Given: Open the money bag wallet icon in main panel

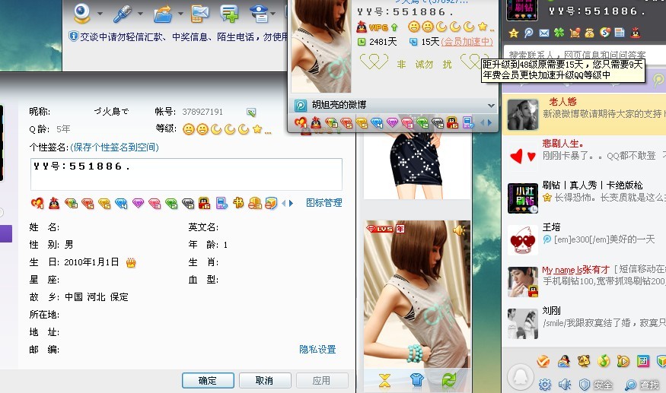Looking at the screenshot, I should tap(590, 33).
